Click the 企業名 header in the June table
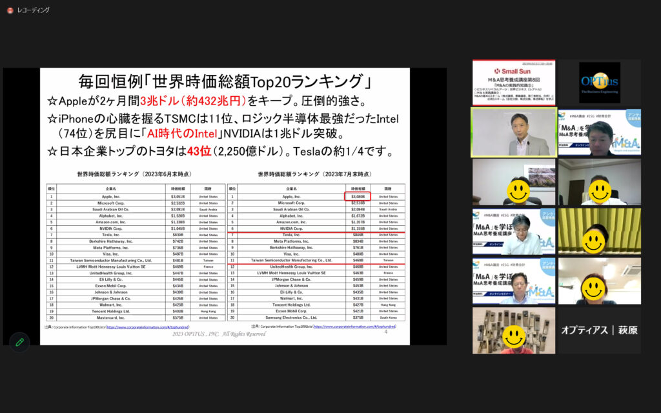The width and height of the screenshot is (661, 413). [x=111, y=189]
